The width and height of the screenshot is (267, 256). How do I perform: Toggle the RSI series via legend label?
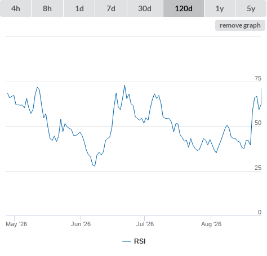click(140, 241)
